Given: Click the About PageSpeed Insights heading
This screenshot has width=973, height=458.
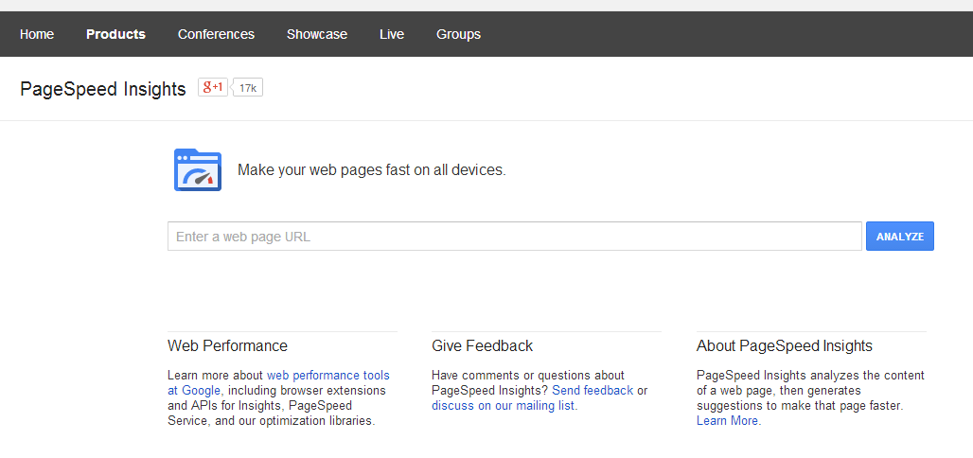Looking at the screenshot, I should 785,345.
